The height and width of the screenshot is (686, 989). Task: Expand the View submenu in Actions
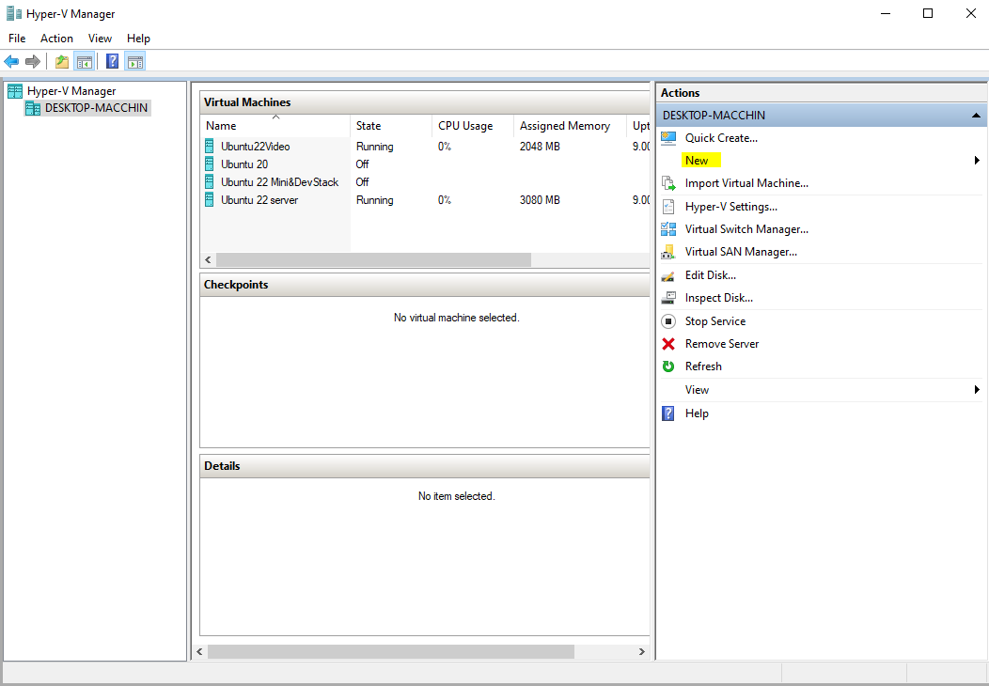[977, 390]
